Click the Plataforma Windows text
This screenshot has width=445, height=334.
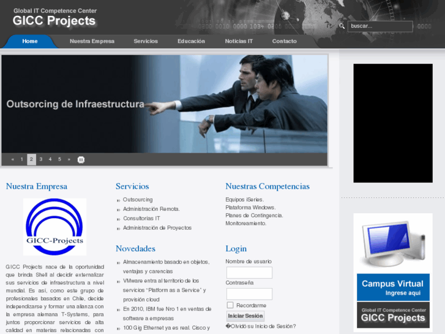coord(250,208)
